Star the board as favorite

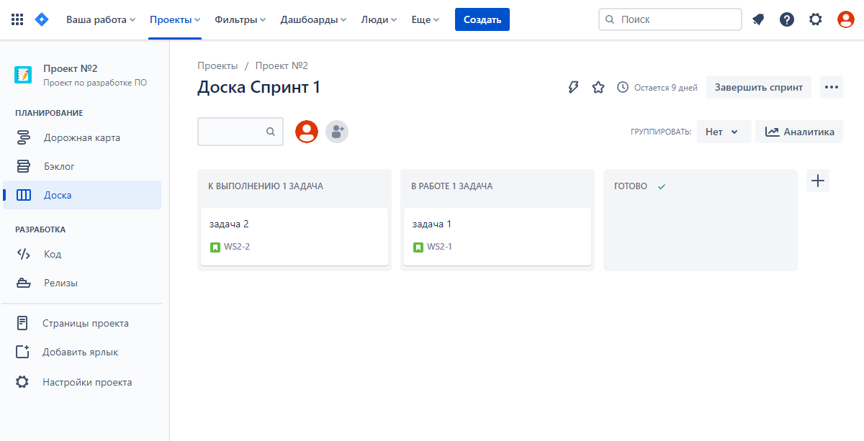tap(598, 87)
